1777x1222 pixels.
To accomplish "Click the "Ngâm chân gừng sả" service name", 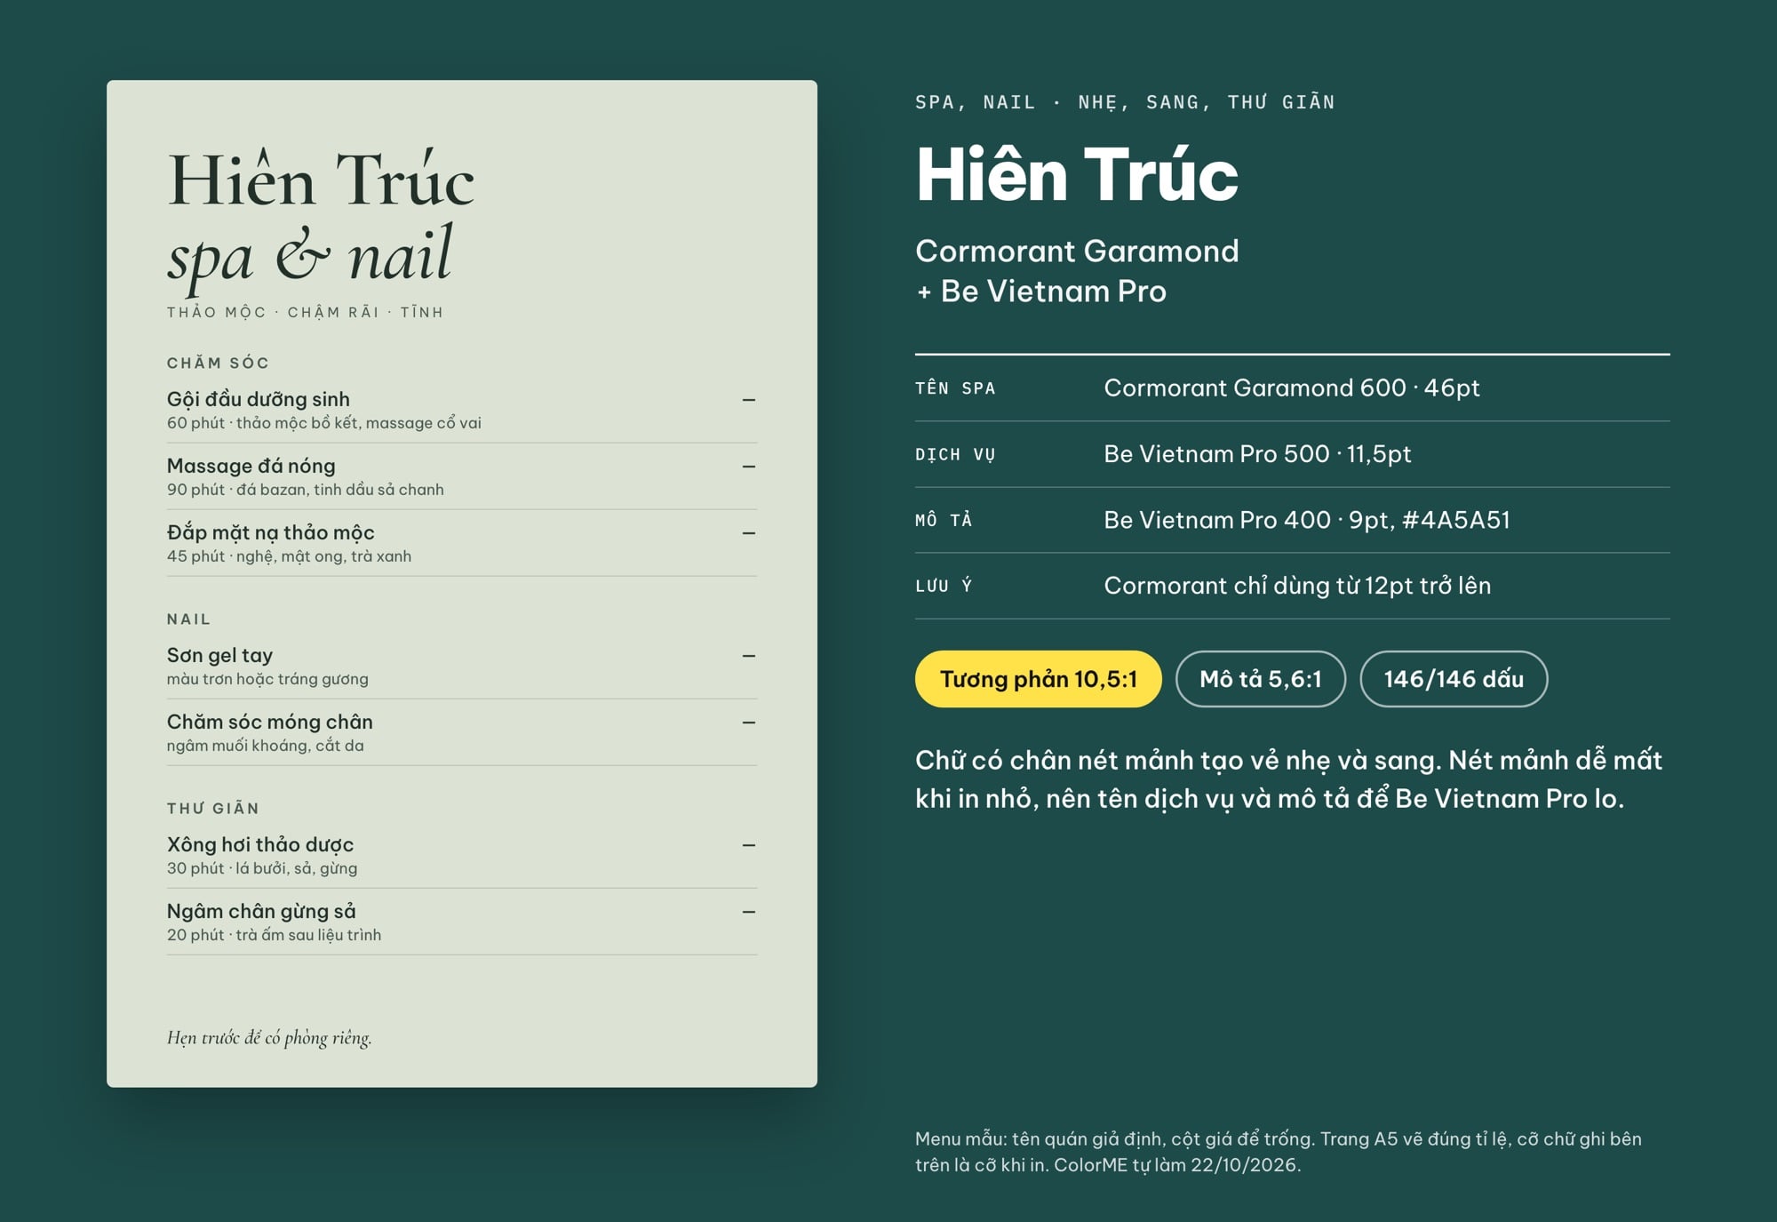I will click(x=261, y=911).
